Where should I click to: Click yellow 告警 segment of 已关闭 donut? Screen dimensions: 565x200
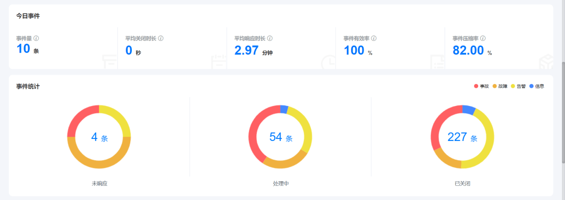coord(489,142)
